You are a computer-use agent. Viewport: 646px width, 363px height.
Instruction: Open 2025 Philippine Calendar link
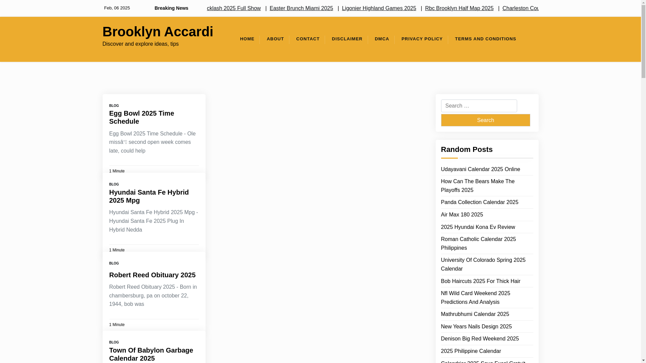pyautogui.click(x=471, y=351)
